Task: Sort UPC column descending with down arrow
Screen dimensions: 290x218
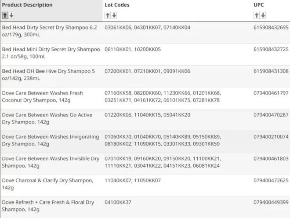Action: (x=263, y=15)
